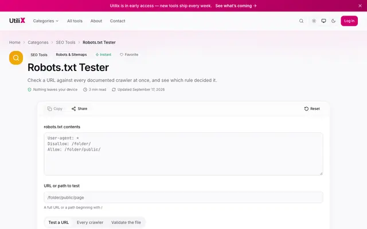Follow the See what's coming link

(236, 6)
